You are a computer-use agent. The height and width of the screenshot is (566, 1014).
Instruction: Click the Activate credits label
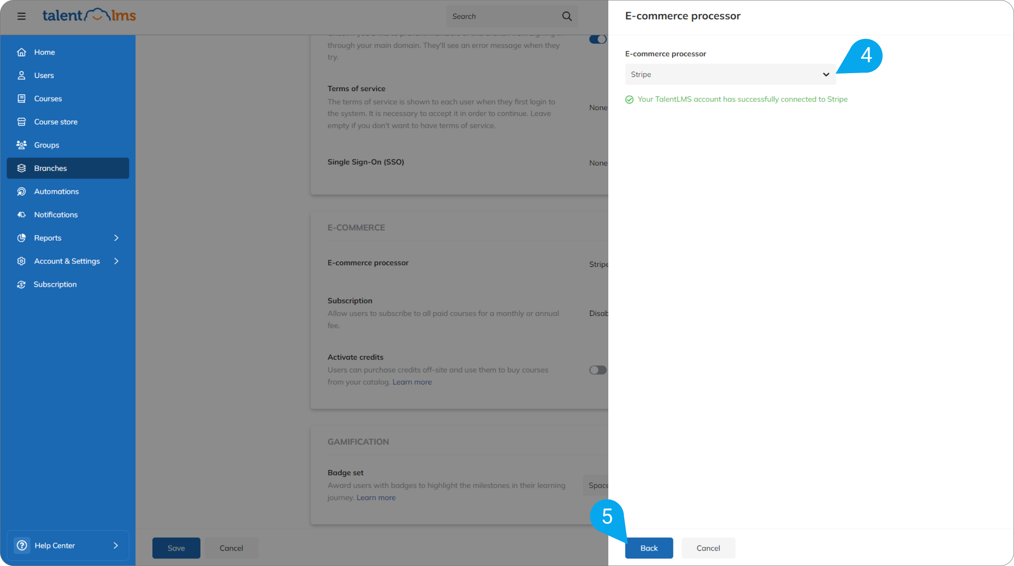[x=355, y=357]
